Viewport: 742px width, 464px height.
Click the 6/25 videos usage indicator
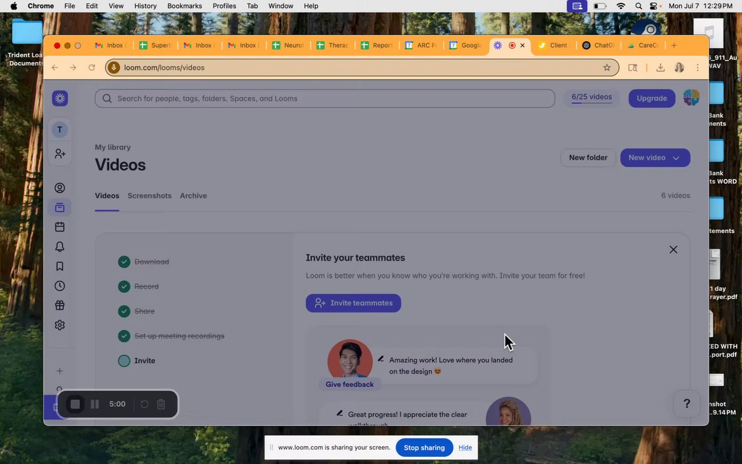591,98
